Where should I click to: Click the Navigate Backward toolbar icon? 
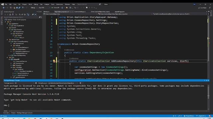[4, 8]
